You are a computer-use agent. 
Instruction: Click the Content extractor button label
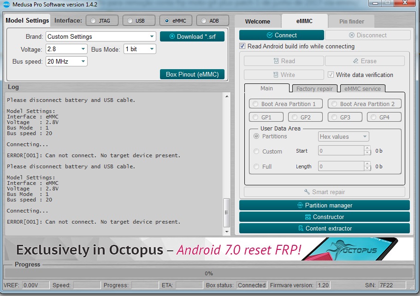pos(329,228)
